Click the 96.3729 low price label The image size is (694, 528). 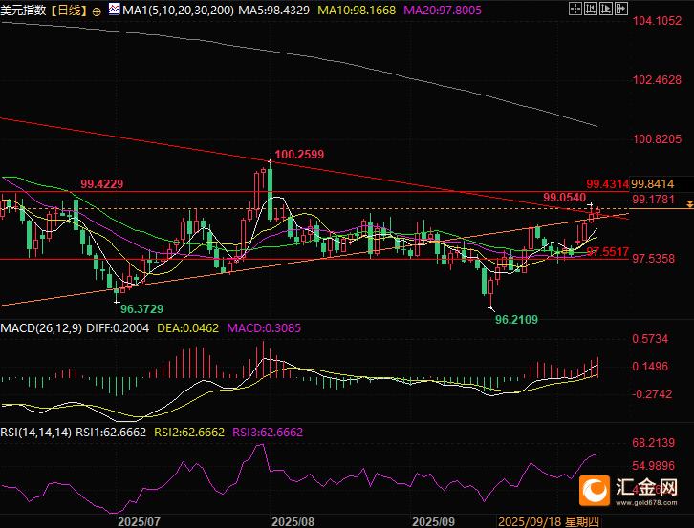(x=141, y=309)
